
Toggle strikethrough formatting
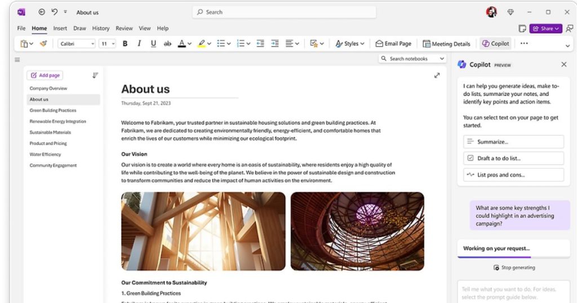167,44
